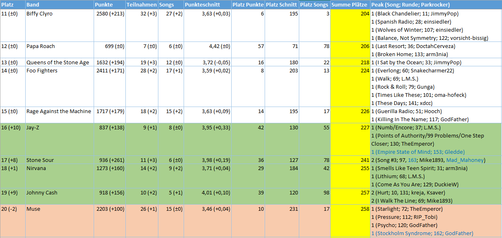Select rank cell 19 (+9)
The width and height of the screenshot is (502, 238).
[12, 197]
